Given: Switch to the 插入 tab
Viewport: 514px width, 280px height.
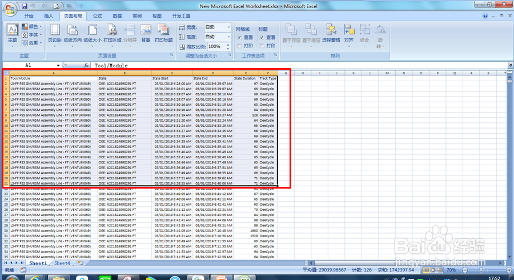Looking at the screenshot, I should (49, 16).
